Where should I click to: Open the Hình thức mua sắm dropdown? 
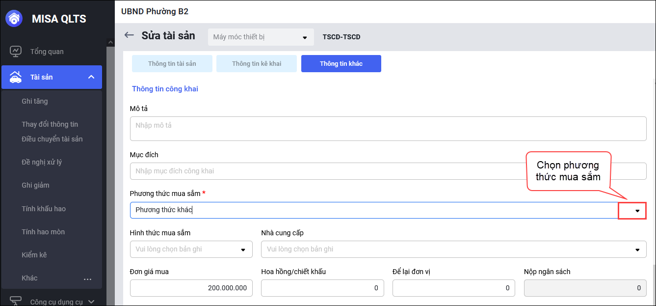[242, 250]
